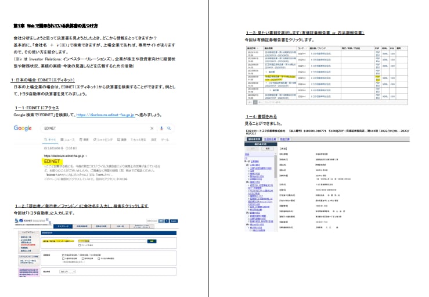Click the Google logo in the search screenshot
429x297 pixels.
point(23,128)
